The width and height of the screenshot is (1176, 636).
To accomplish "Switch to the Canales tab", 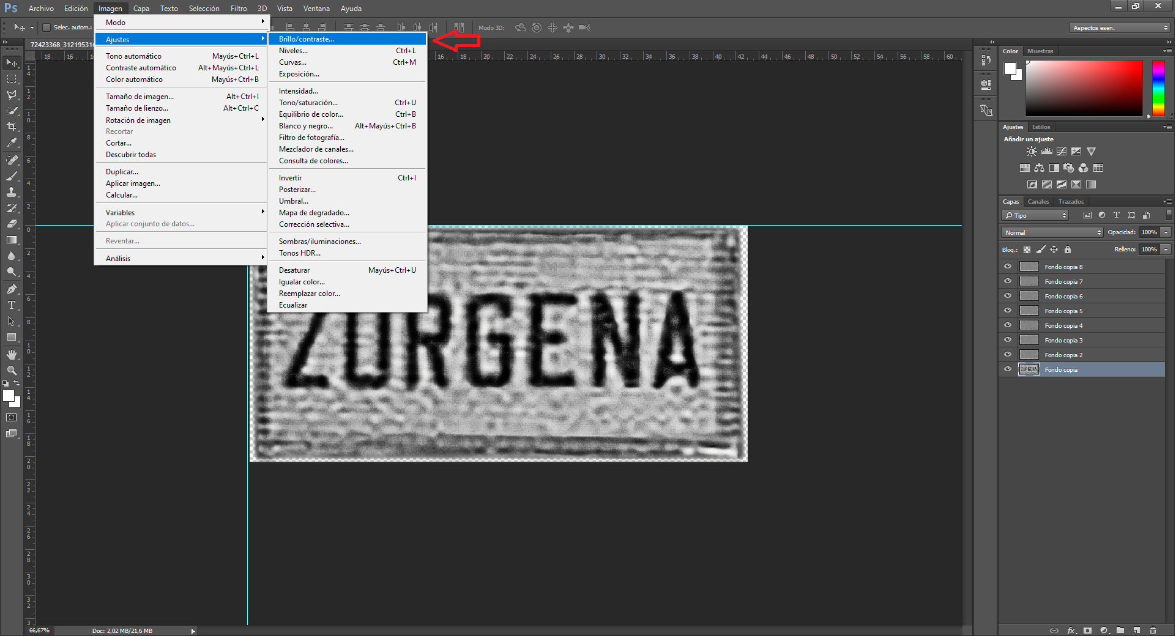I will pyautogui.click(x=1038, y=202).
